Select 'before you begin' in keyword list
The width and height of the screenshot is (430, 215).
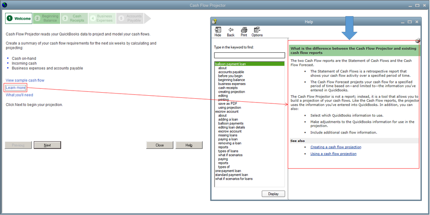point(230,76)
